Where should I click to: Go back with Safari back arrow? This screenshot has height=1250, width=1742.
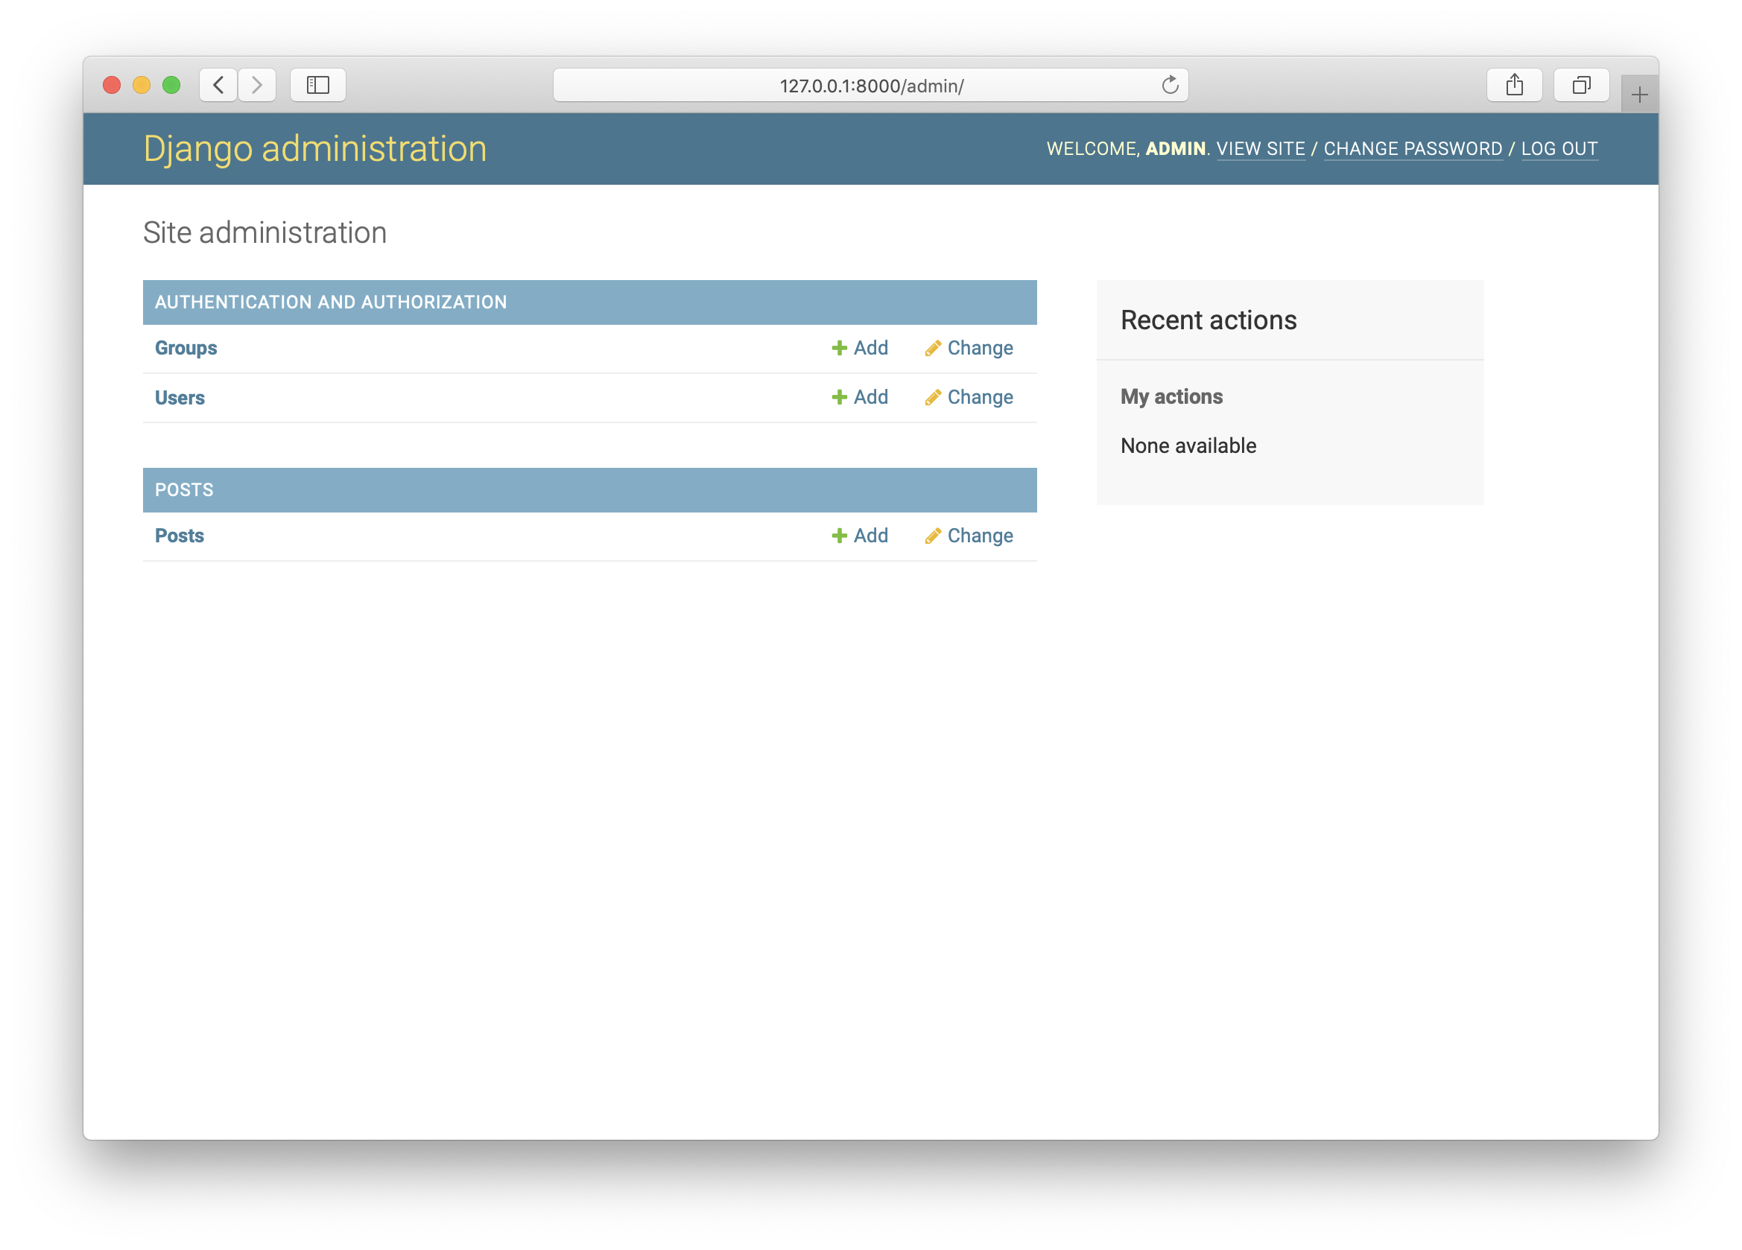point(219,84)
